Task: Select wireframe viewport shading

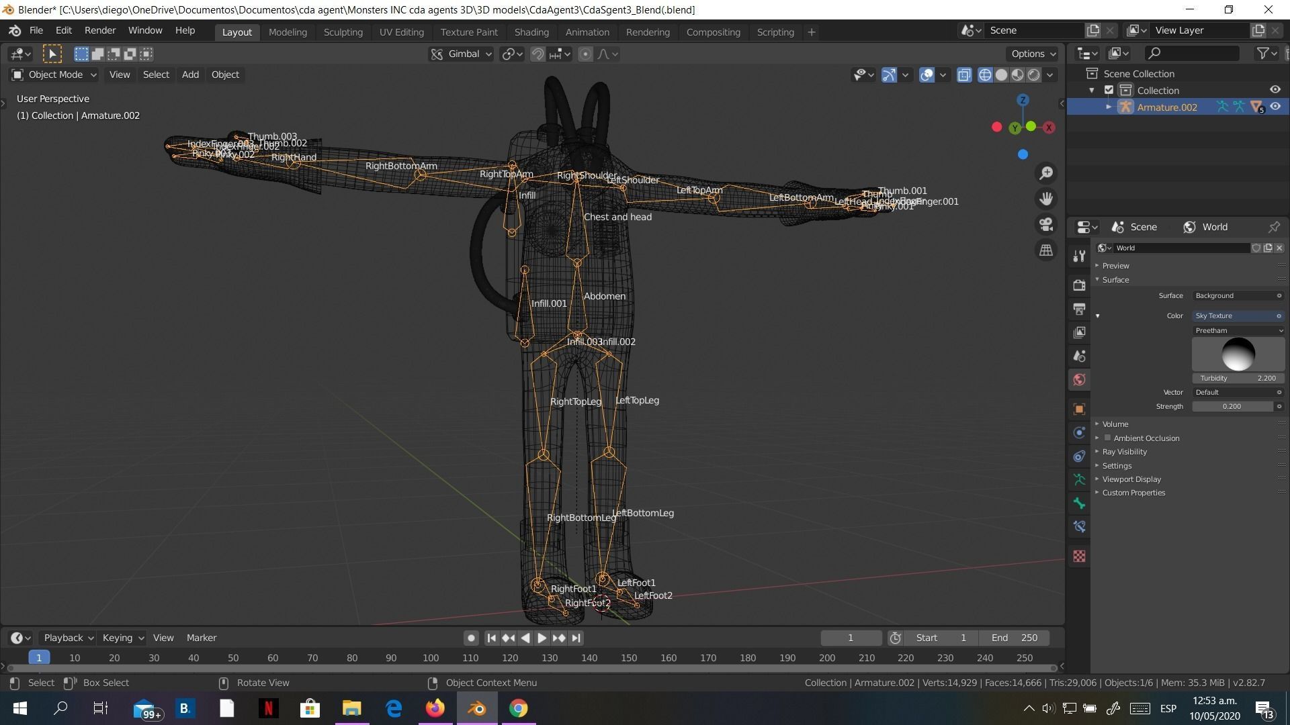Action: coord(985,75)
